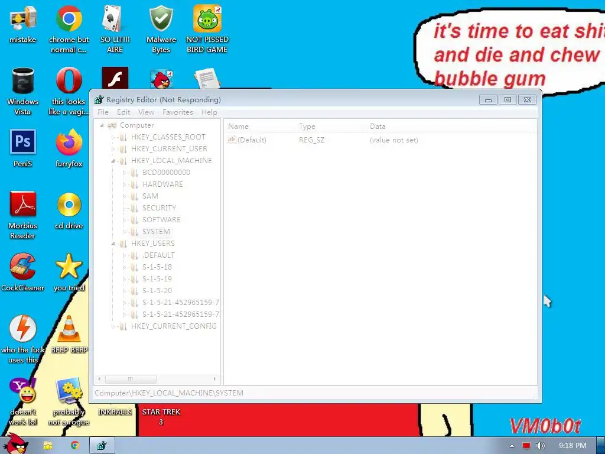Open the taskbar clock showing 9:18 PM

point(572,446)
